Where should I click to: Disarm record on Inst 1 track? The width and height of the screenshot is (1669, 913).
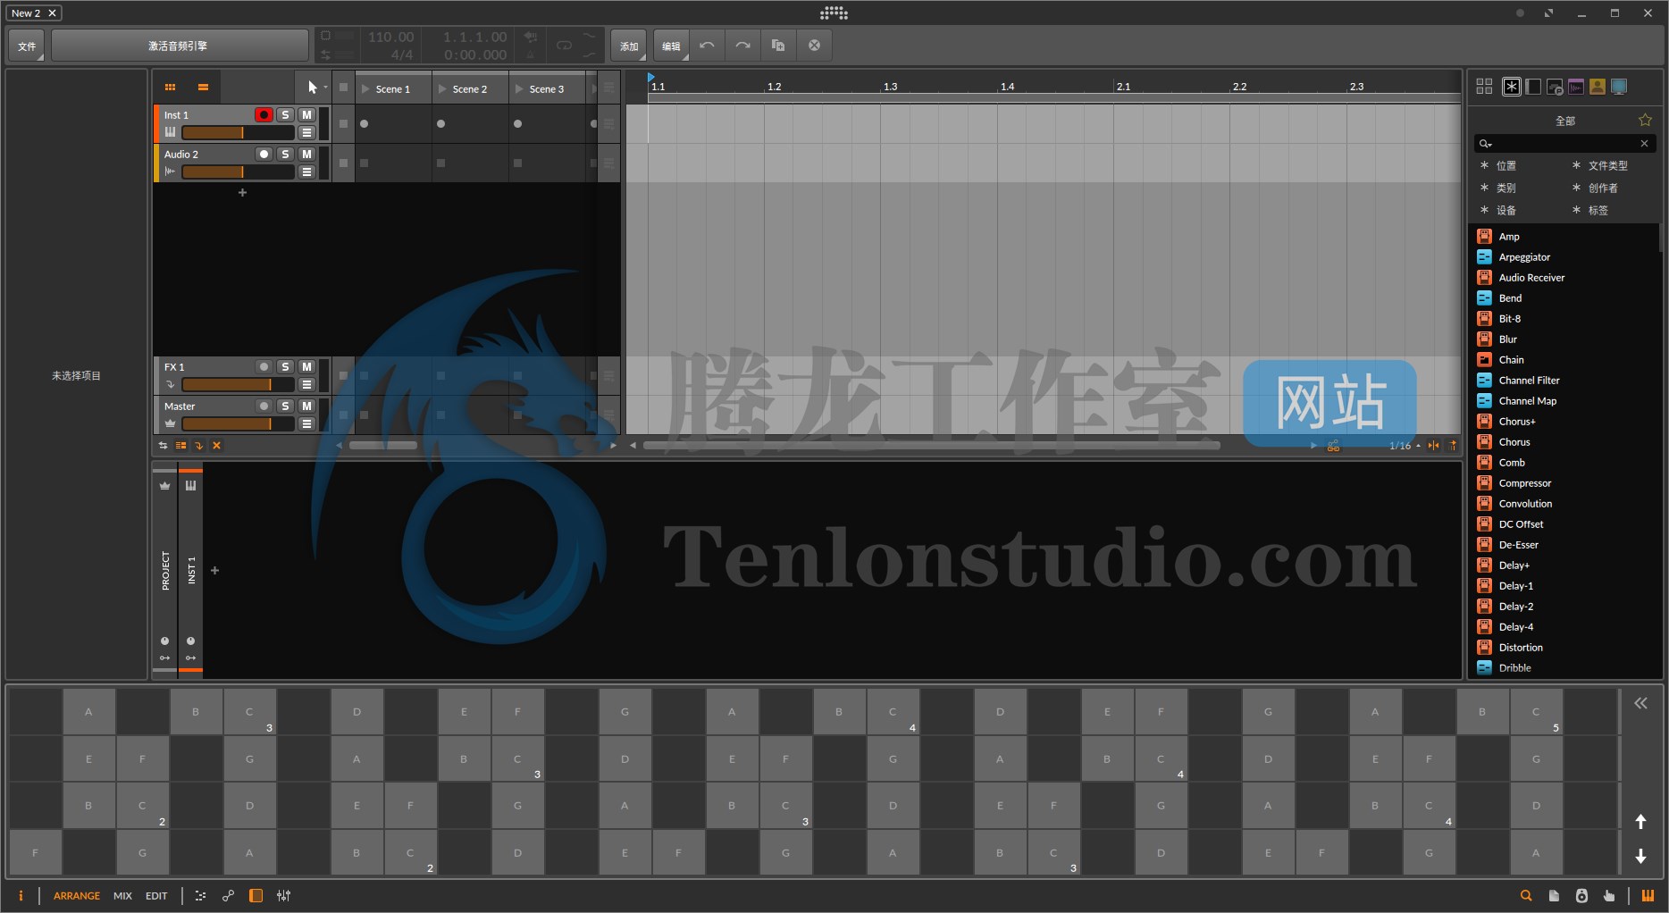click(x=264, y=115)
